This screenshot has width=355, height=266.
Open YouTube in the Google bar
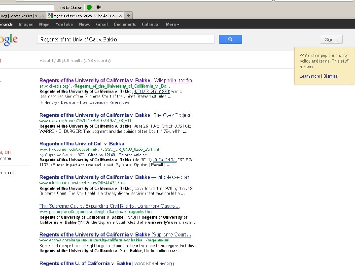pyautogui.click(x=64, y=24)
